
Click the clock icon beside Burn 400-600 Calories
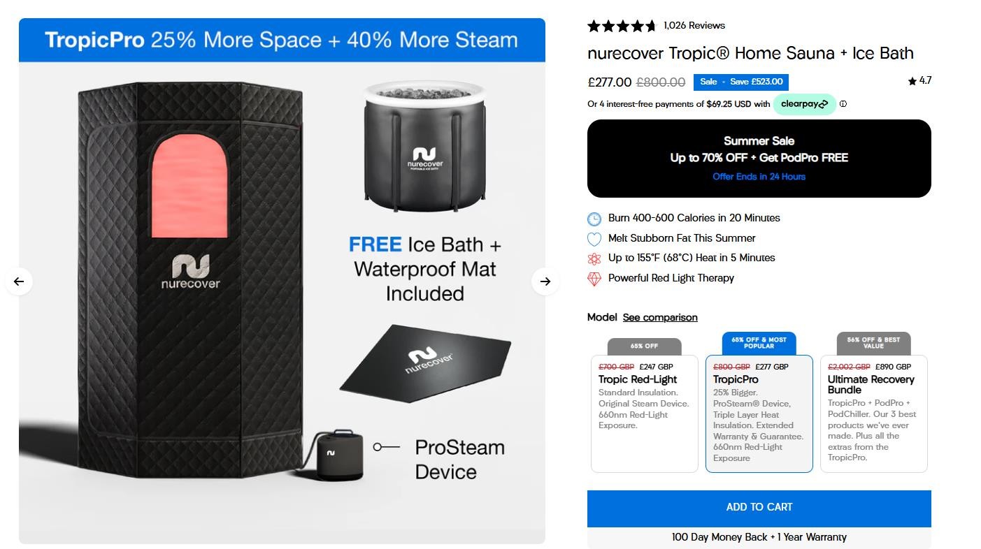[x=594, y=219]
